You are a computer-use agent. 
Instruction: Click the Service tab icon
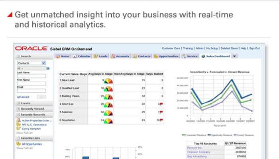[184, 56]
